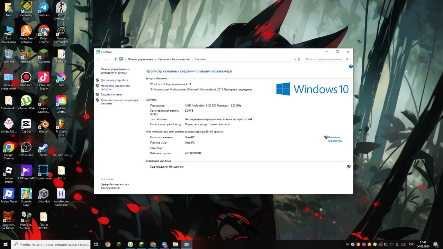
Task: Select the Blender desktop icon
Action: [44, 126]
